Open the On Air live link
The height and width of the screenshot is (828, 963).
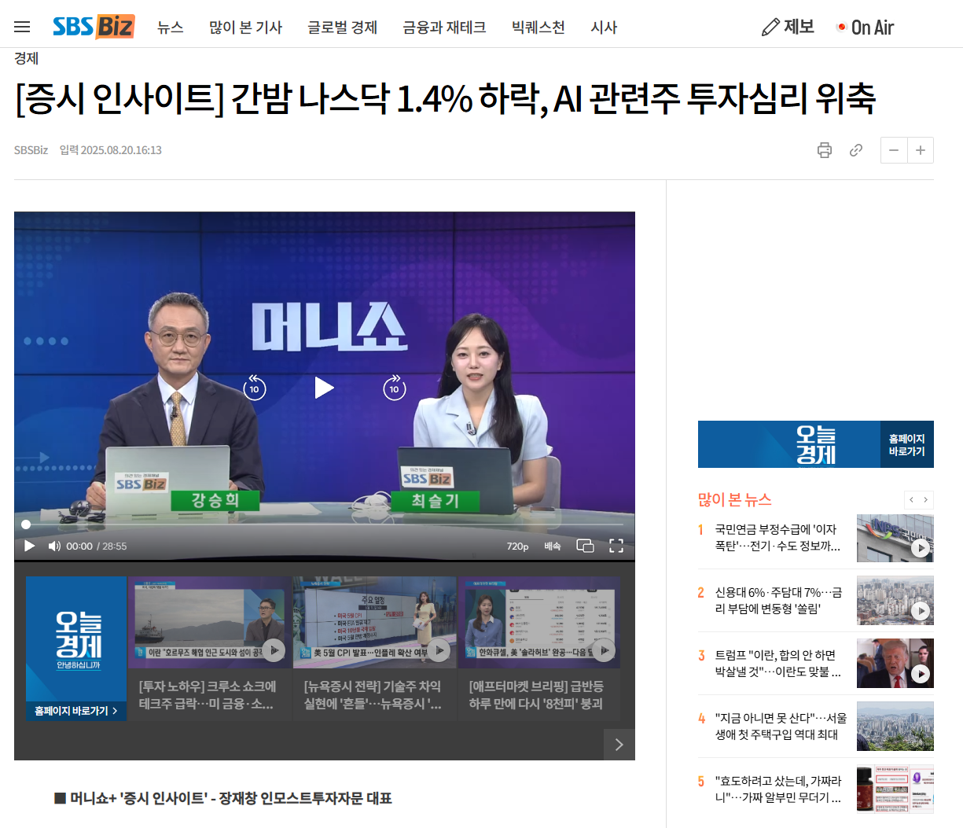(865, 28)
